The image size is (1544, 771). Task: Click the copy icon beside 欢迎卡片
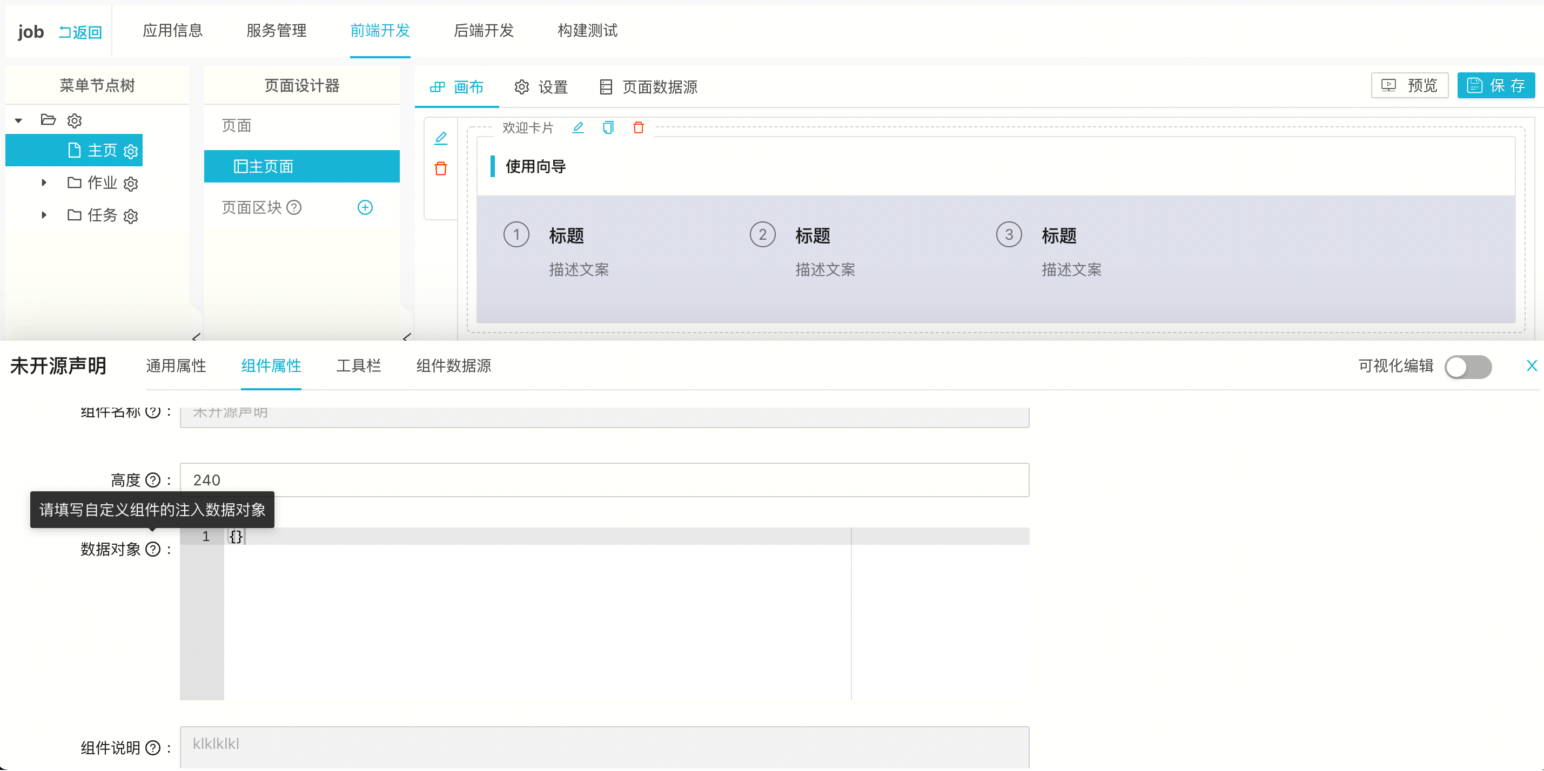pyautogui.click(x=608, y=127)
